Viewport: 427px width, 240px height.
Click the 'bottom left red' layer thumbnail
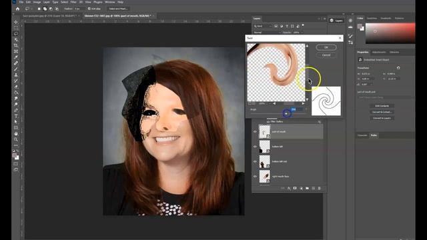(264, 161)
